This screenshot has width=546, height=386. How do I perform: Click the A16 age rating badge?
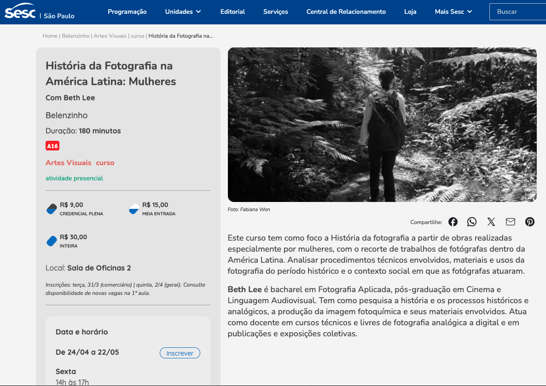52,146
